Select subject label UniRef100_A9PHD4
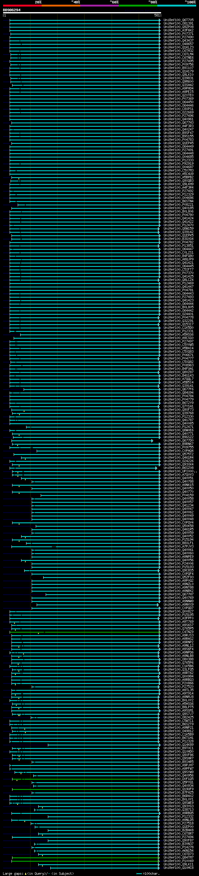The width and height of the screenshot is (199, 876). [178, 89]
